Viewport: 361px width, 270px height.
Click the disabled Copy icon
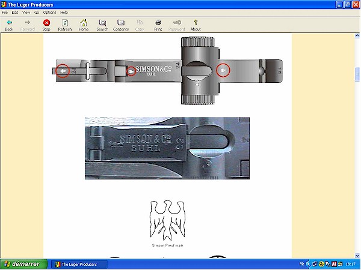tap(140, 22)
